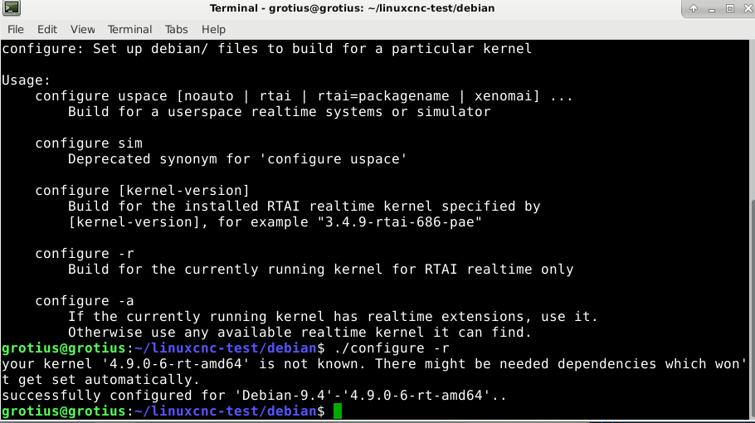Image resolution: width=755 pixels, height=423 pixels.
Task: Click the 'Deprecated synonym' line
Action: [x=237, y=159]
